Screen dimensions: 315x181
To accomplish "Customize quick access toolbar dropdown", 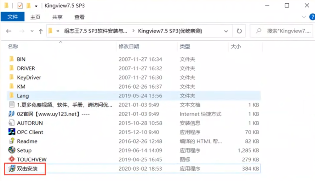I will coord(36,6).
